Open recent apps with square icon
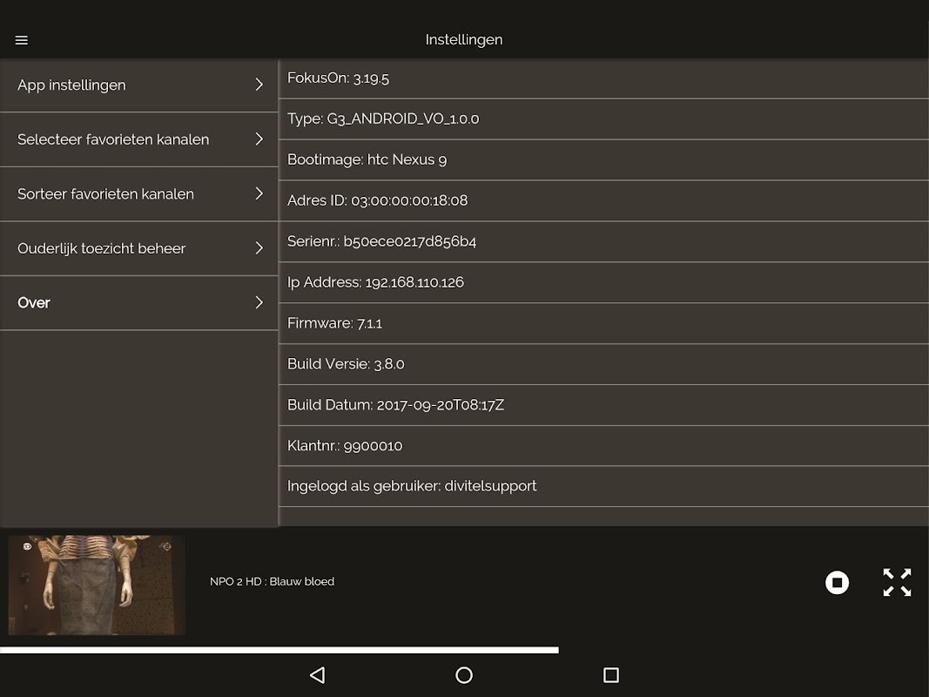The height and width of the screenshot is (697, 929). click(x=611, y=675)
